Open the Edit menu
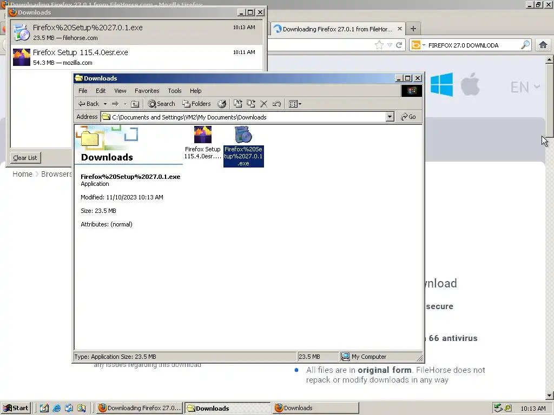 point(101,91)
